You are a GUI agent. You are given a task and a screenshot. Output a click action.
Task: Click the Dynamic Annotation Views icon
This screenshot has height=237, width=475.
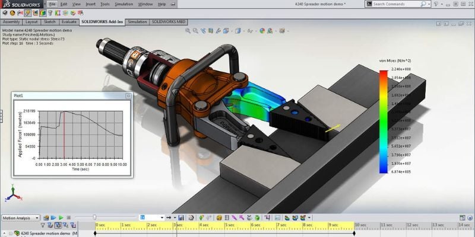[x=218, y=31]
